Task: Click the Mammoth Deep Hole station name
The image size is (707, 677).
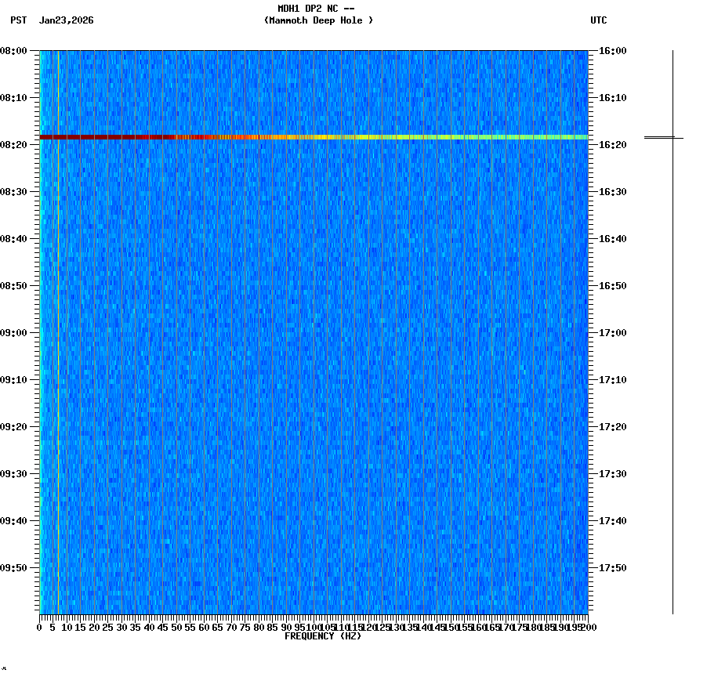Action: click(x=318, y=21)
